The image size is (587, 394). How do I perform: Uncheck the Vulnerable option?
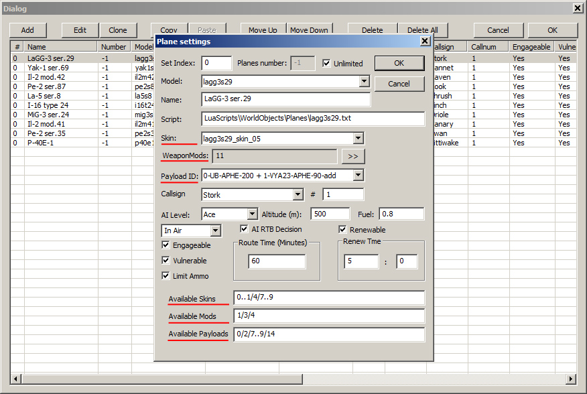[166, 260]
